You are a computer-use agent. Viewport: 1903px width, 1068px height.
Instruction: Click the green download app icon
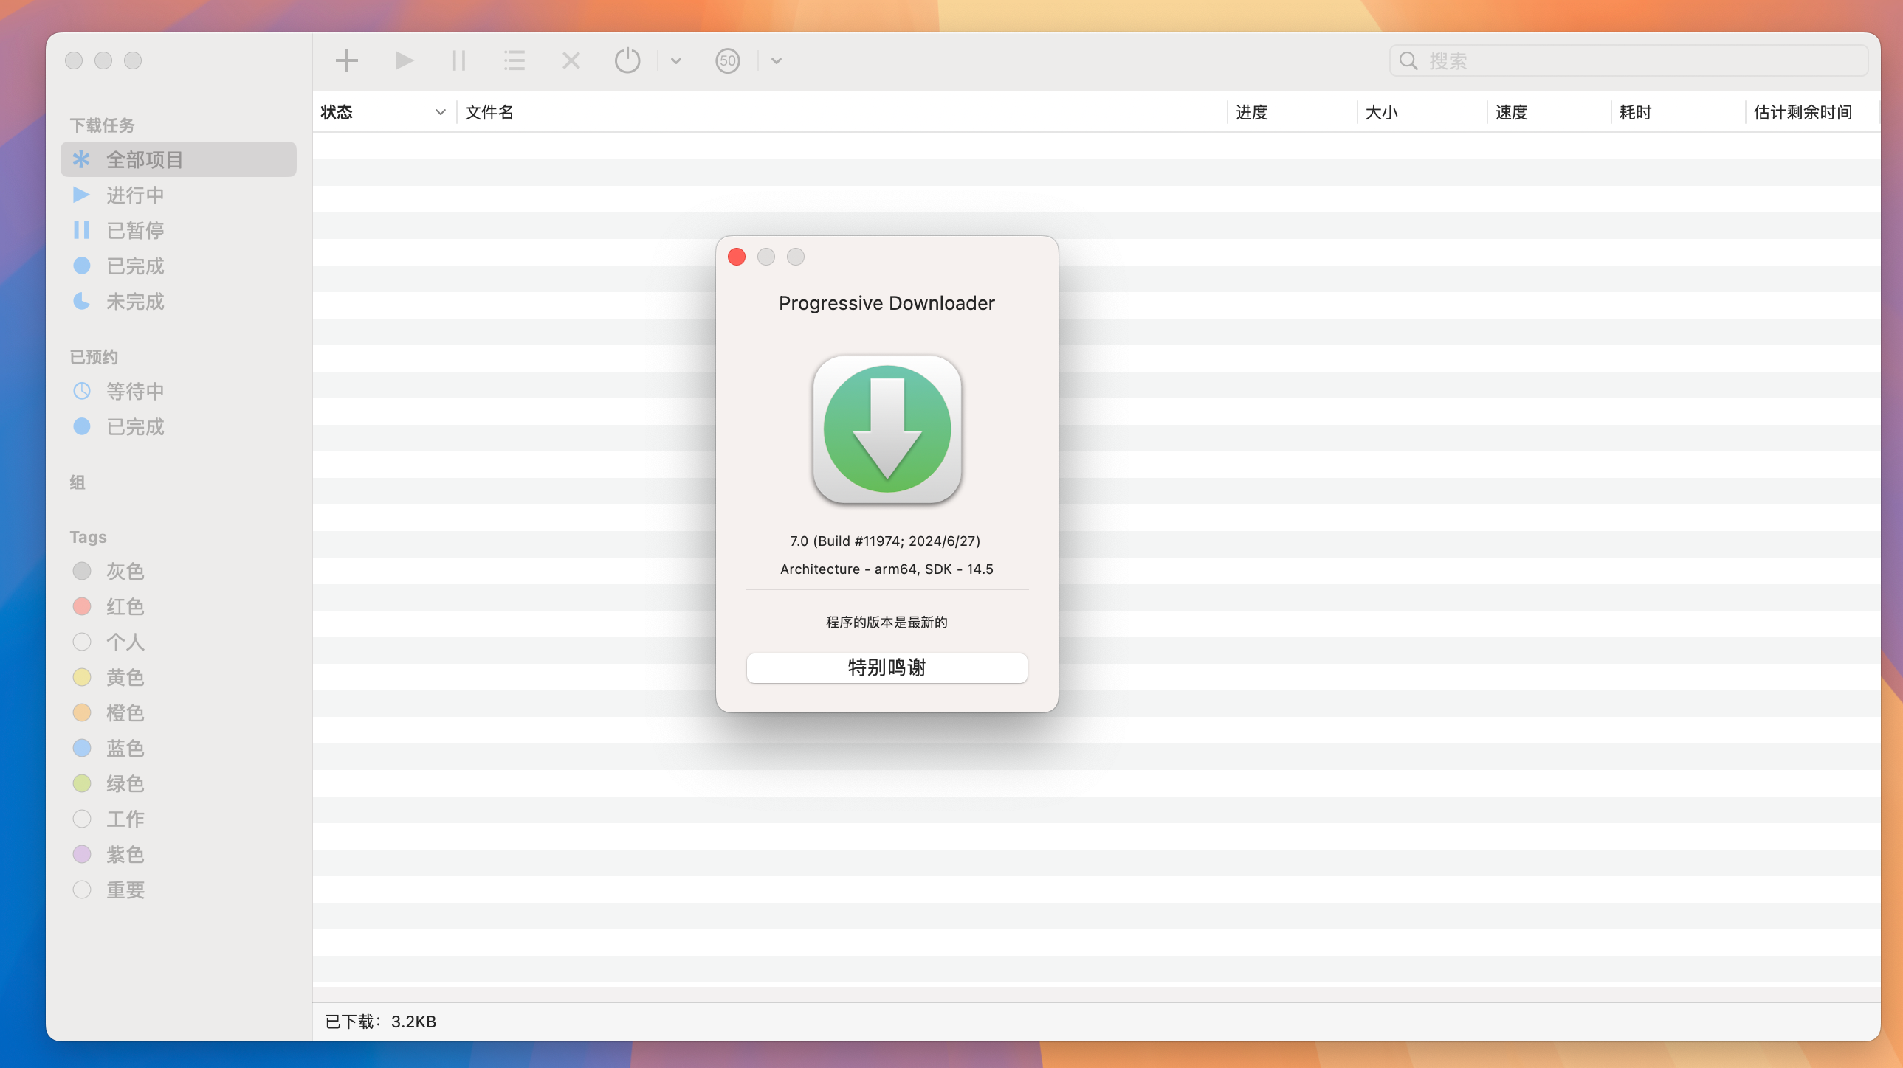[x=887, y=429]
